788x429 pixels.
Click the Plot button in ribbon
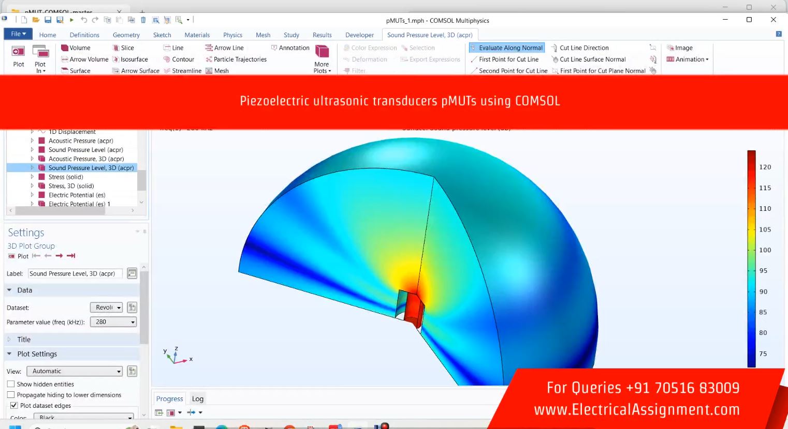click(x=19, y=56)
